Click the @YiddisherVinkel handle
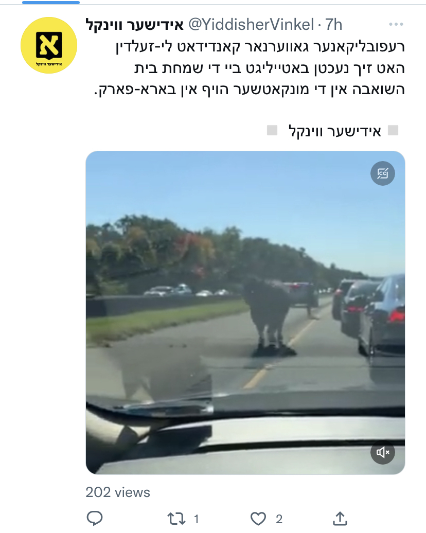Screen dimensions: 426x533 coord(251,25)
